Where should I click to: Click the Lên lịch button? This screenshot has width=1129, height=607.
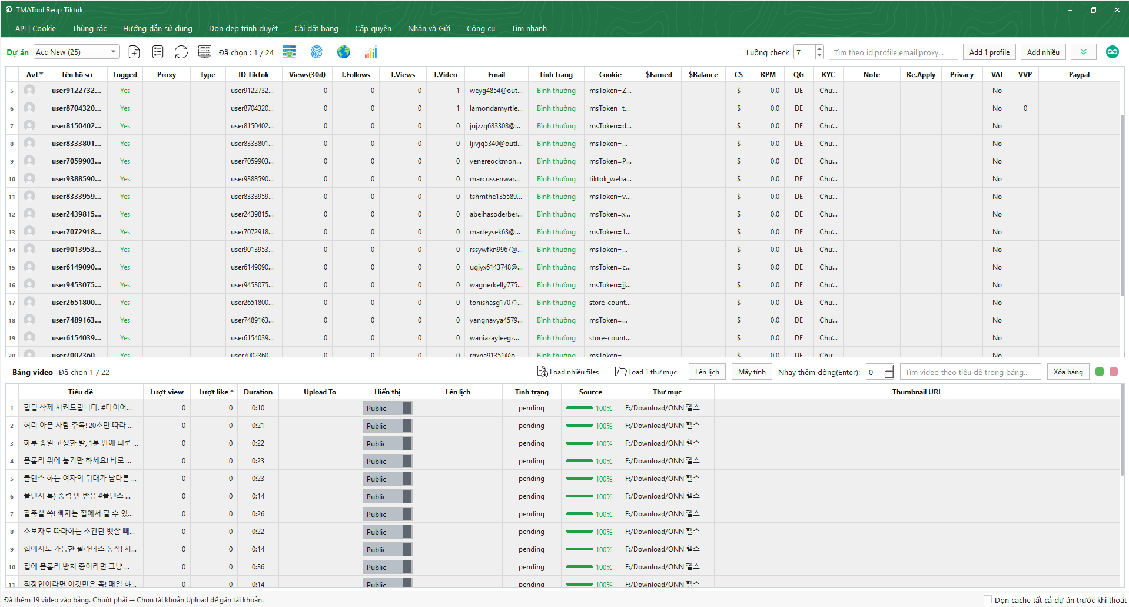point(707,372)
